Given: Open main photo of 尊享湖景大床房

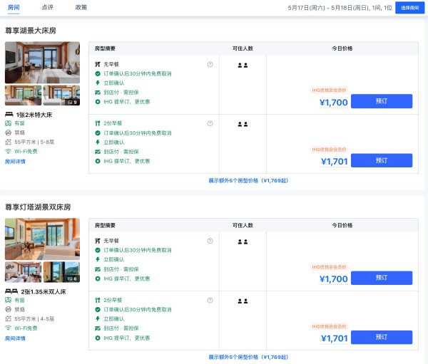Looking at the screenshot, I should (x=42, y=63).
